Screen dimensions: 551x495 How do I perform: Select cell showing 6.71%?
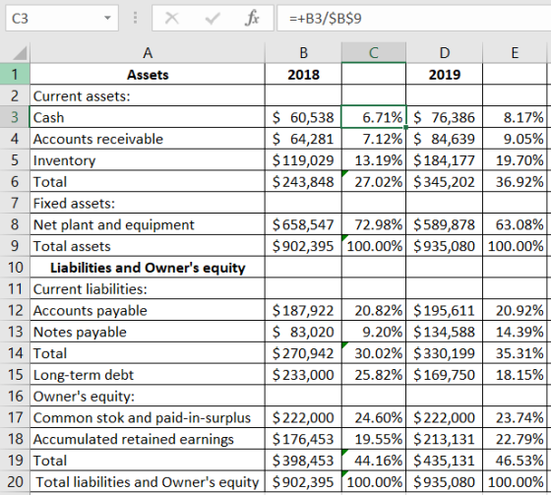(x=374, y=117)
